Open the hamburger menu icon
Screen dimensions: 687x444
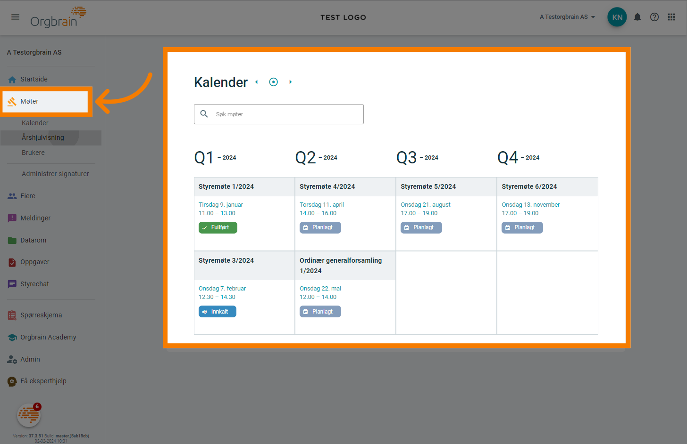[x=16, y=17]
